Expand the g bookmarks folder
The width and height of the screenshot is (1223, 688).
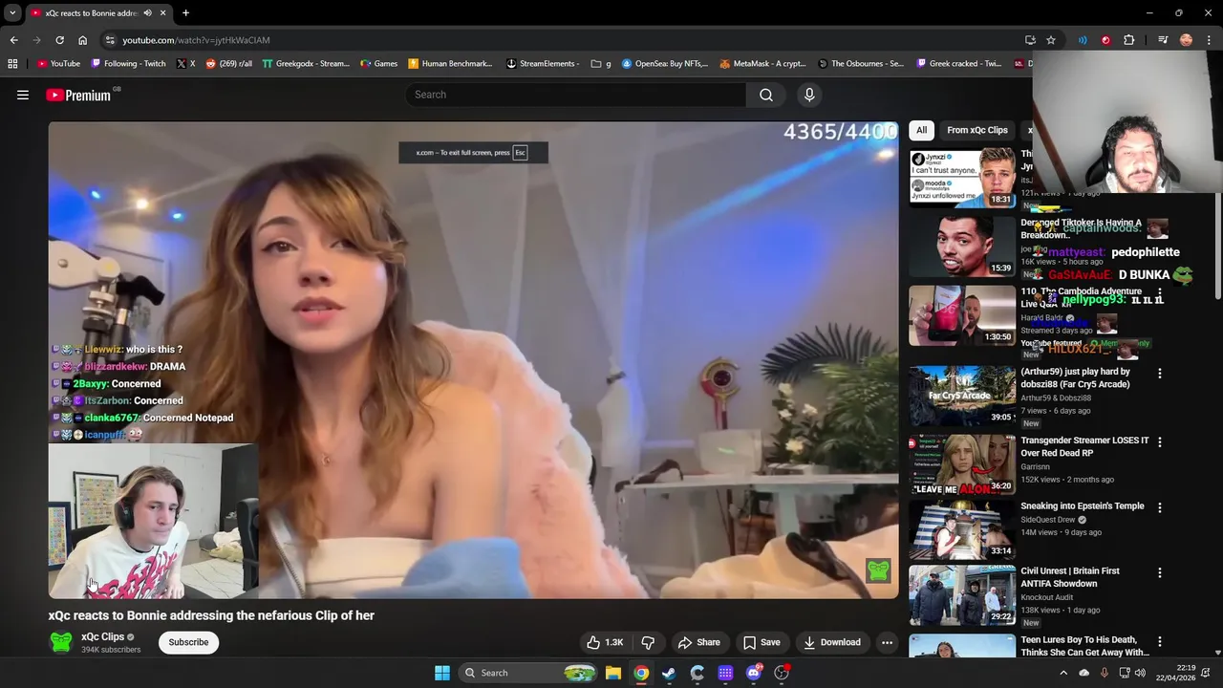click(x=600, y=64)
